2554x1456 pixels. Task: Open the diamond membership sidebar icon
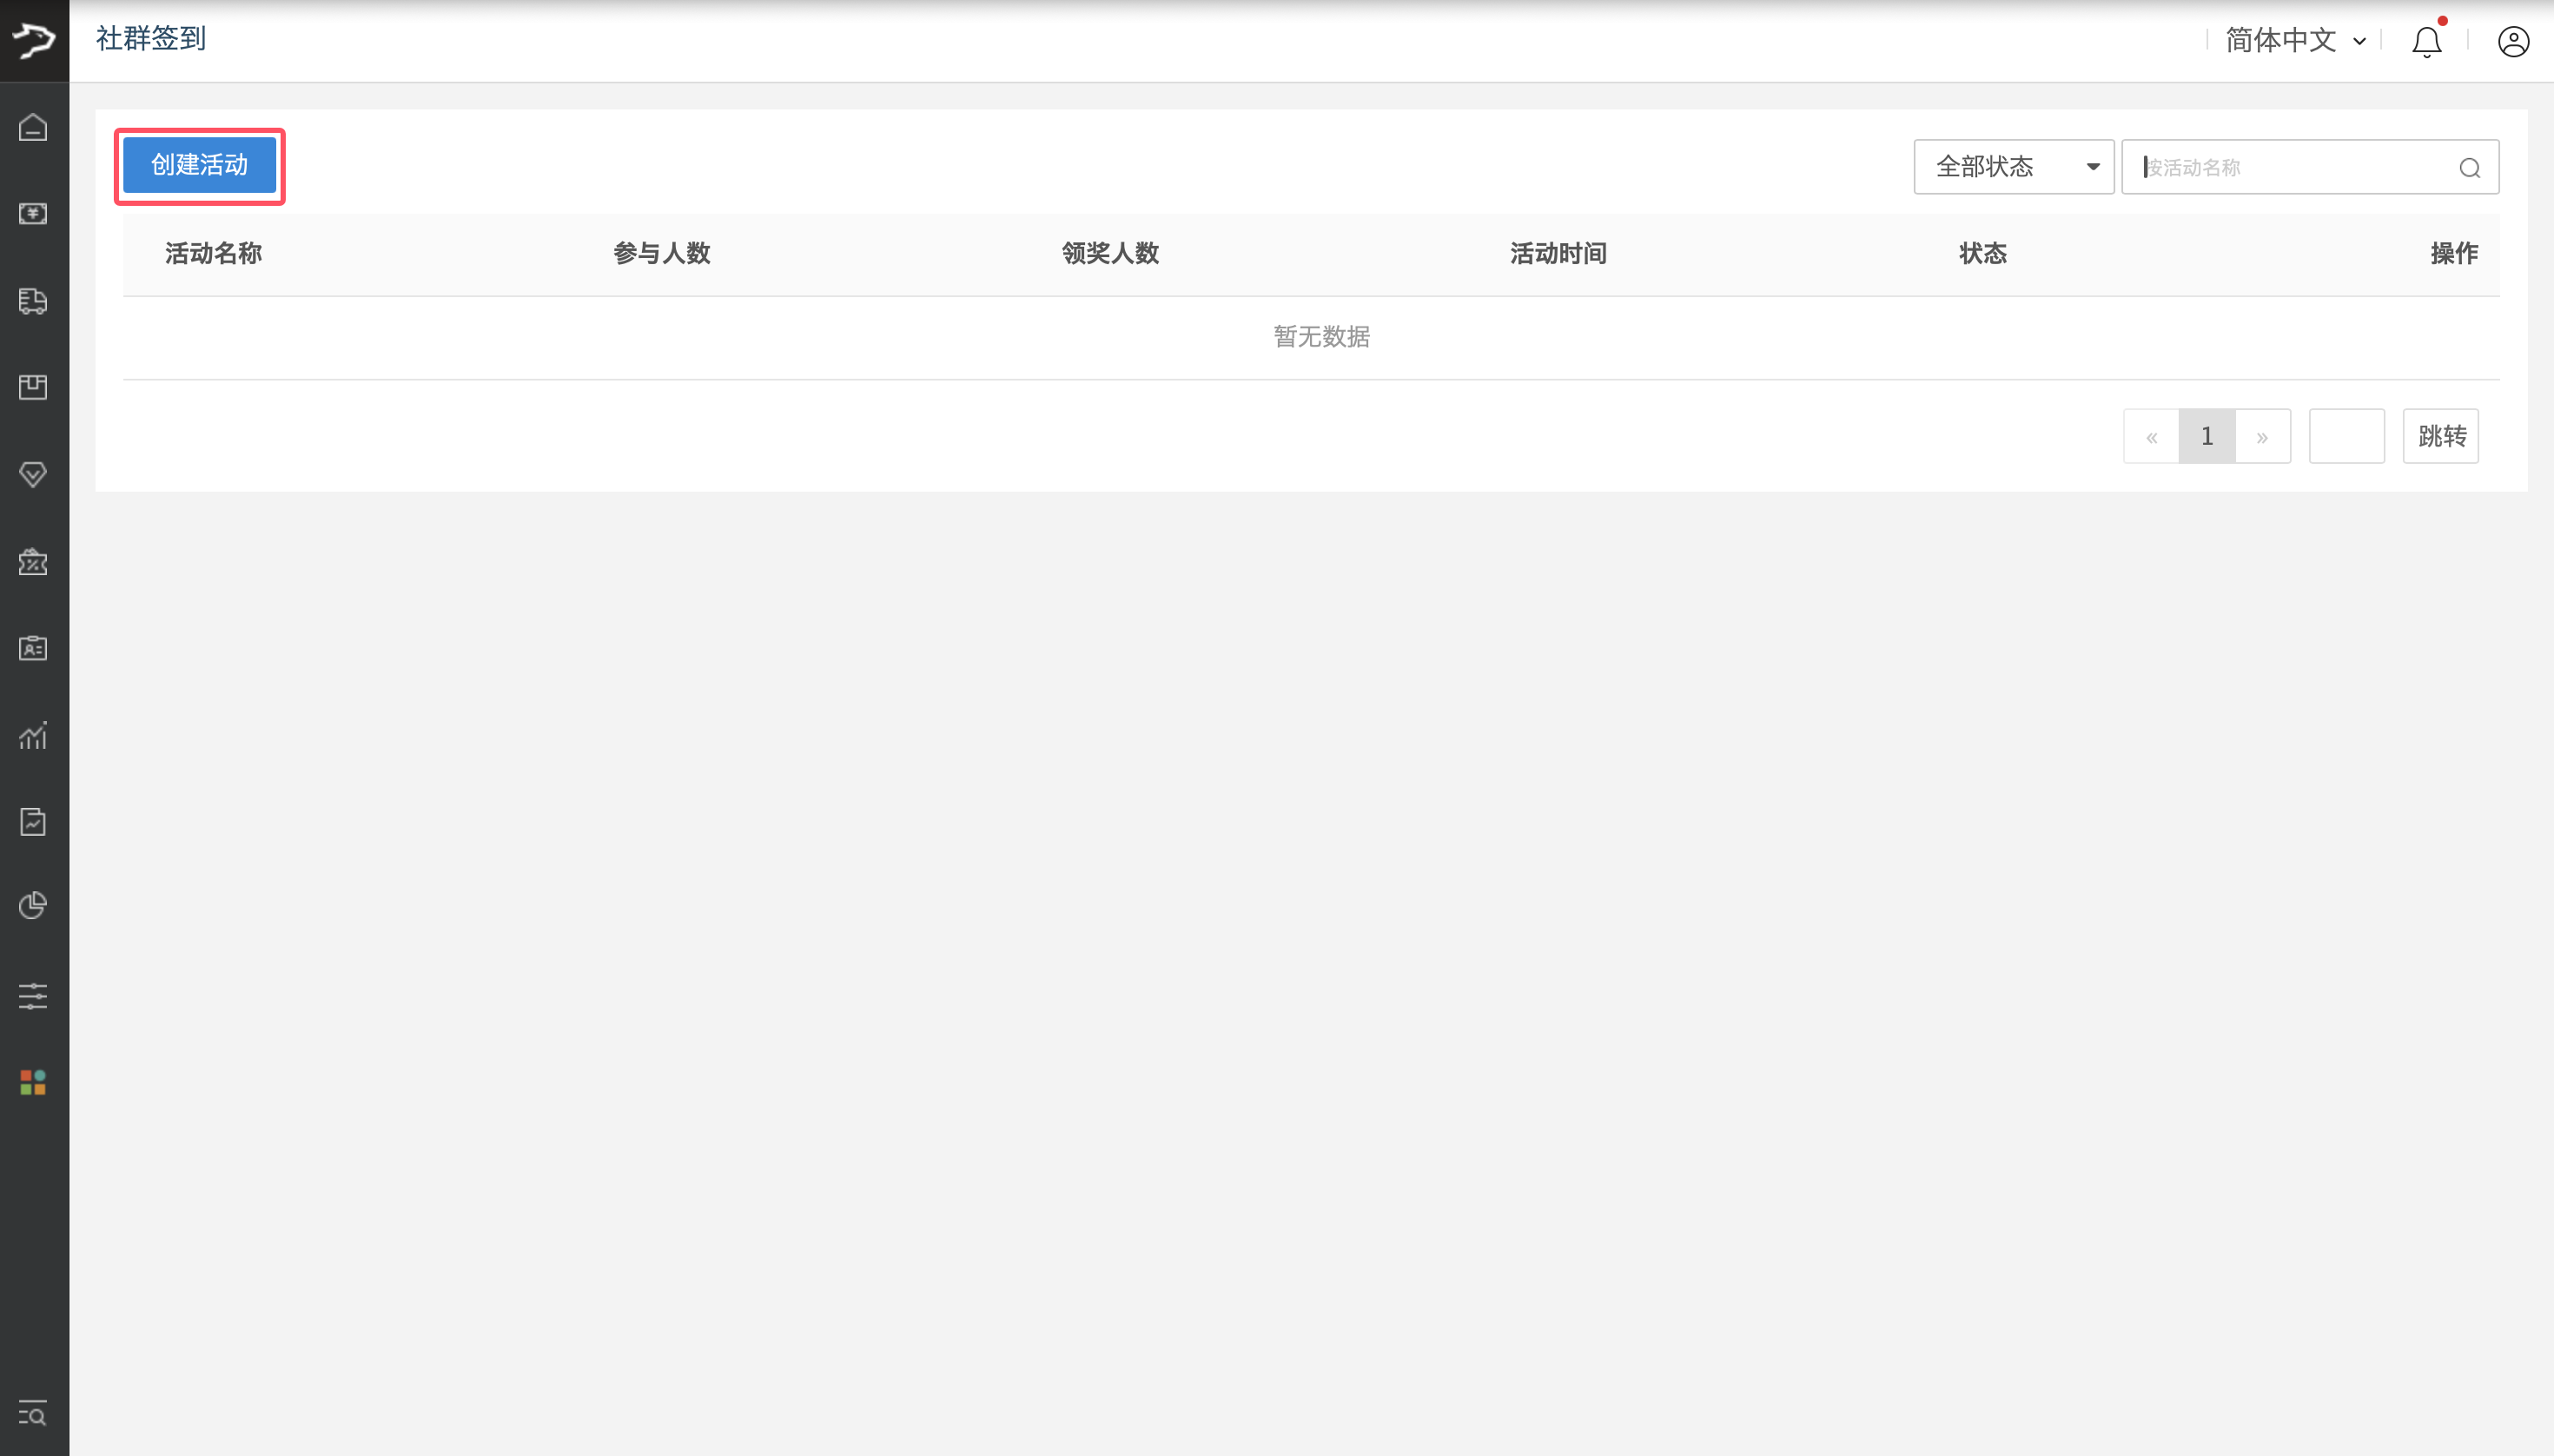(33, 474)
